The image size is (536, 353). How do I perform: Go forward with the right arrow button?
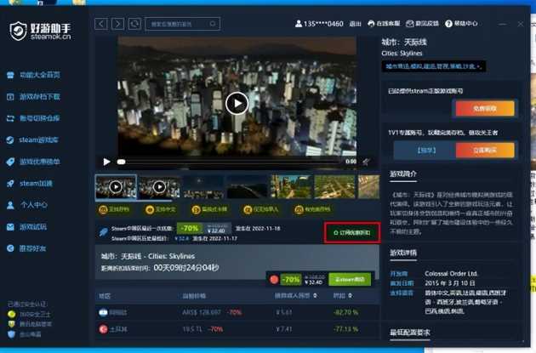[x=117, y=24]
